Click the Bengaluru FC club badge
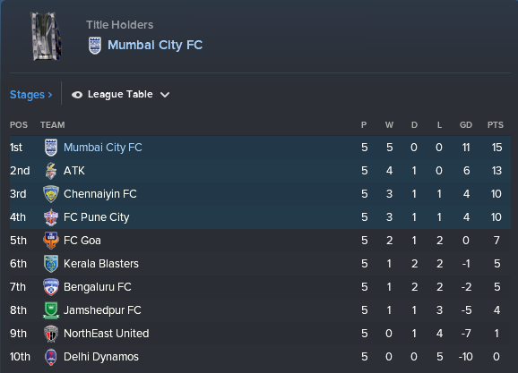This screenshot has height=373, width=518. point(51,287)
